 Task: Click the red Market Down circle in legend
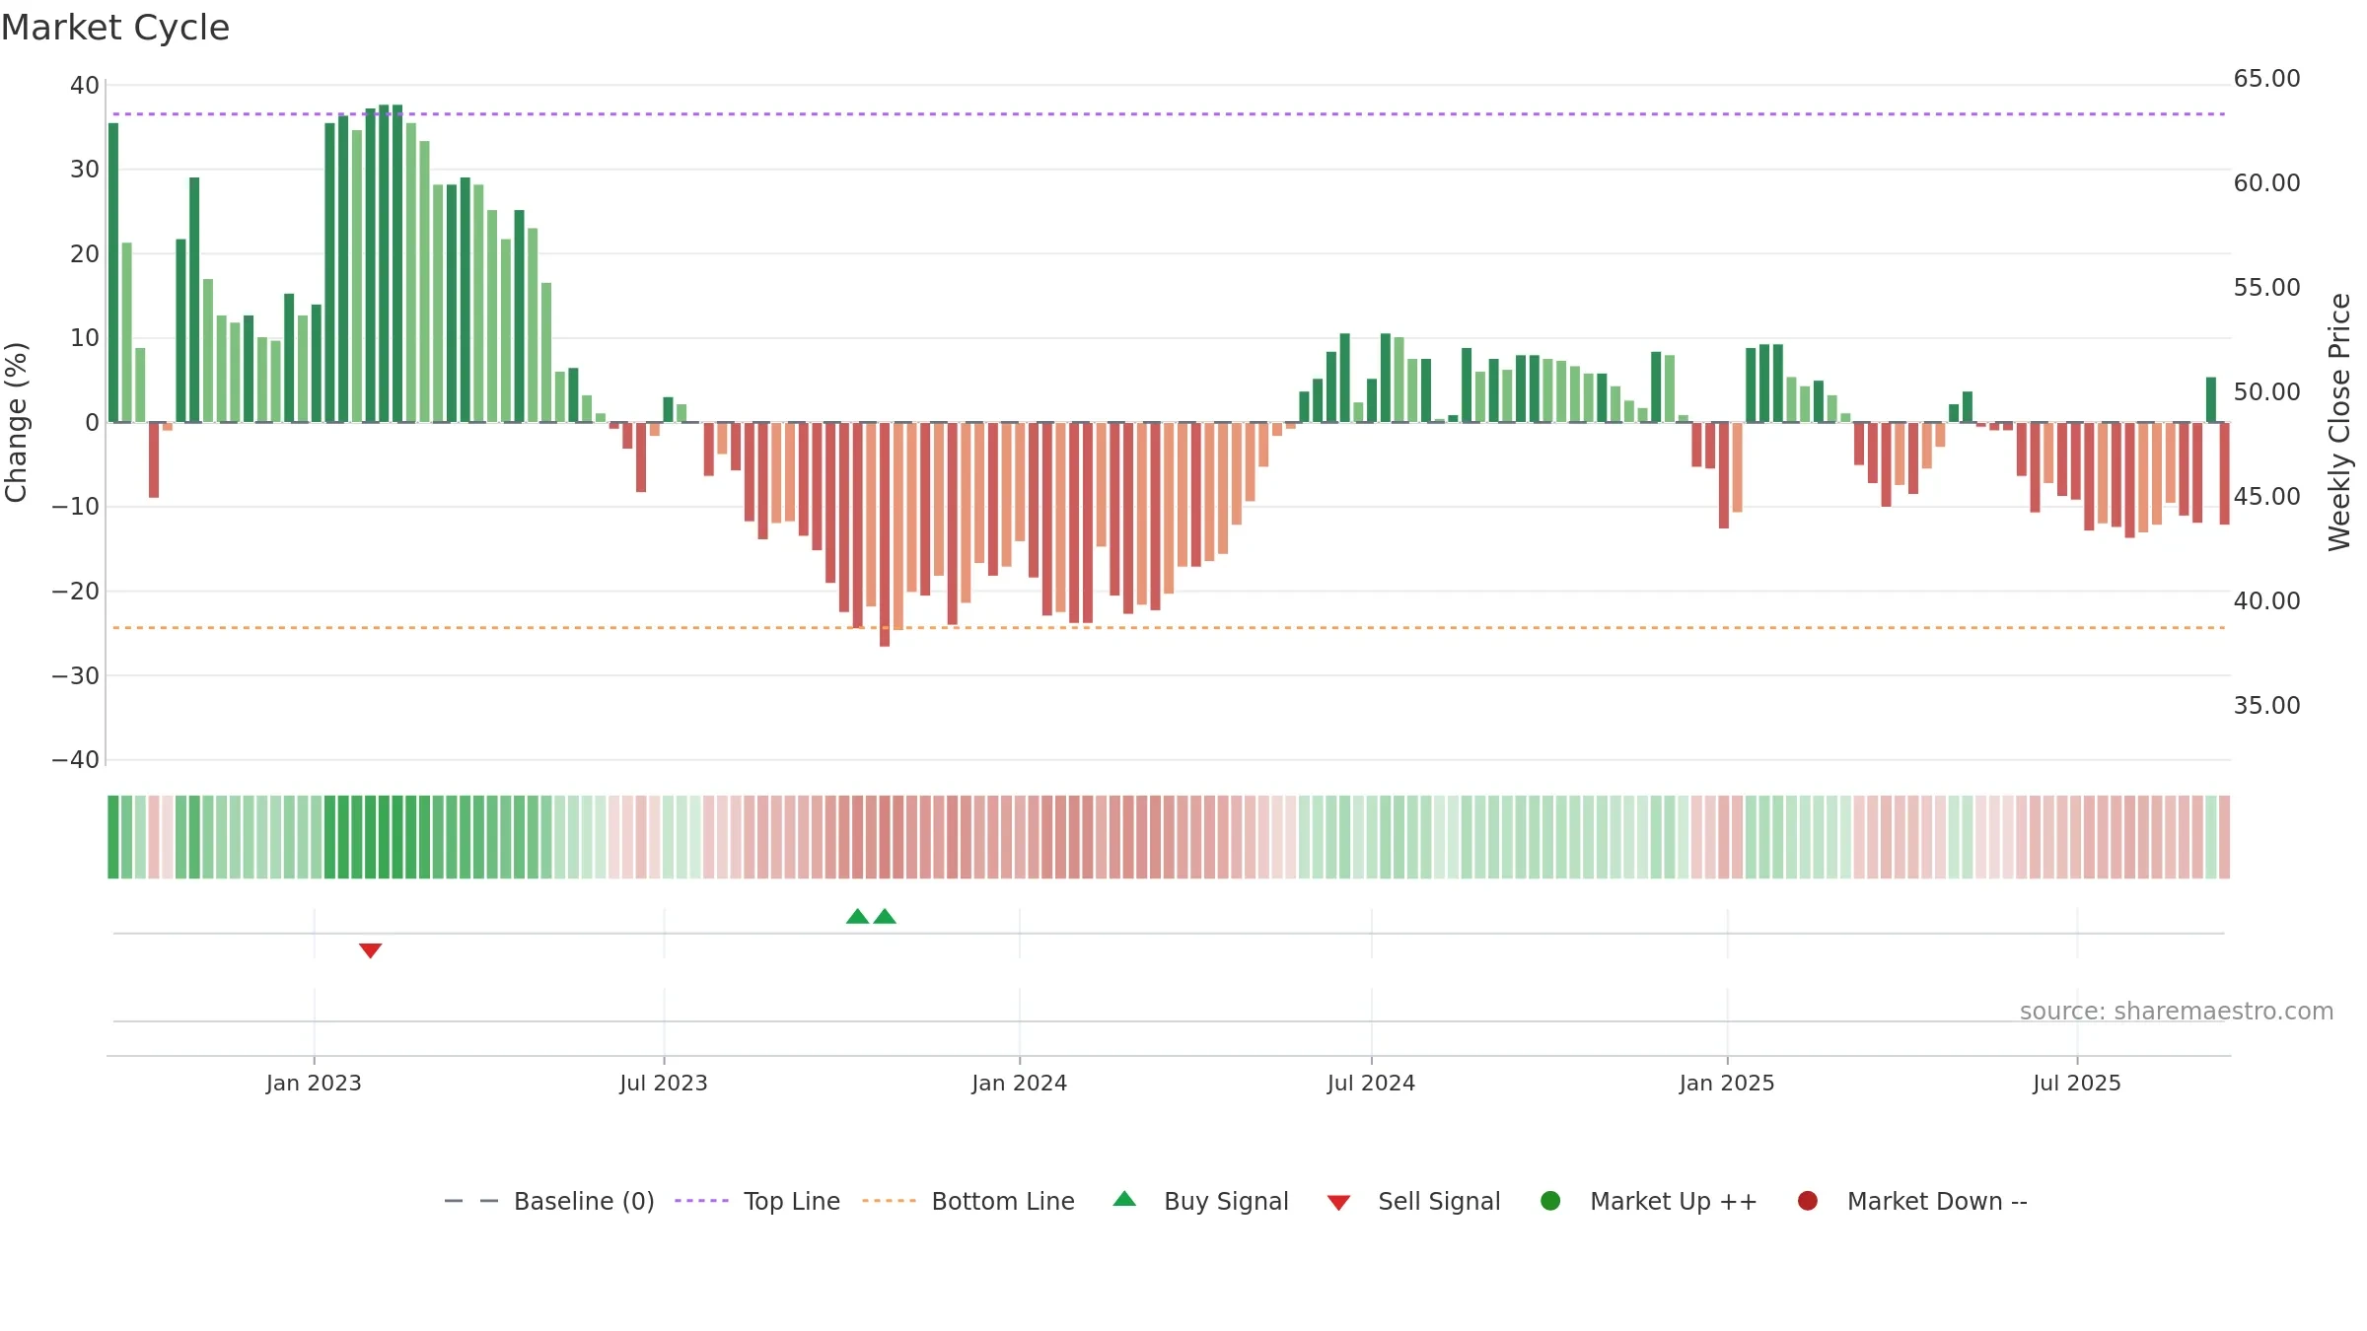pos(1808,1201)
